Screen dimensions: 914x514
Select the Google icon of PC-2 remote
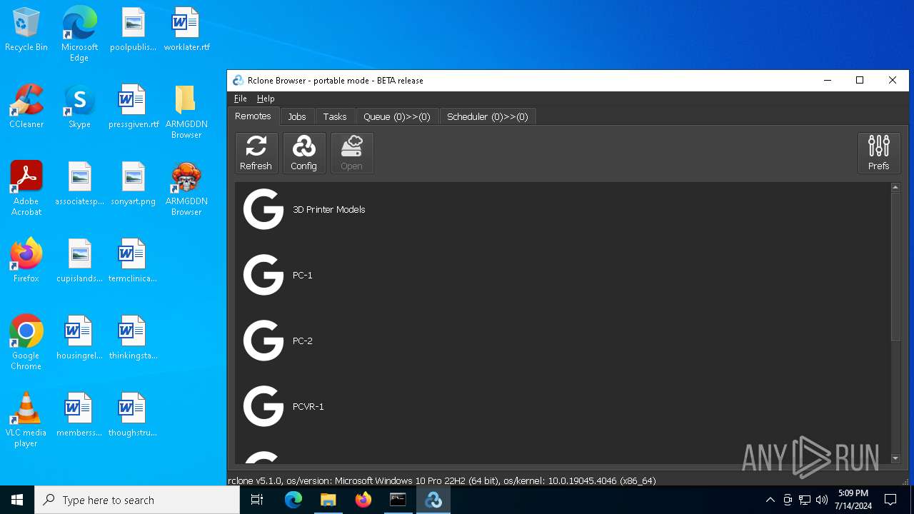(x=263, y=341)
